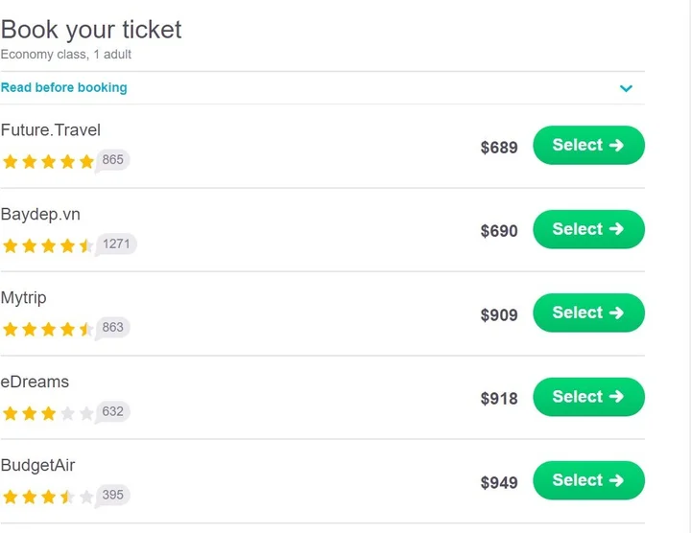Open the 865 reviews bubble for Future.Travel
The image size is (691, 533).
pos(113,160)
